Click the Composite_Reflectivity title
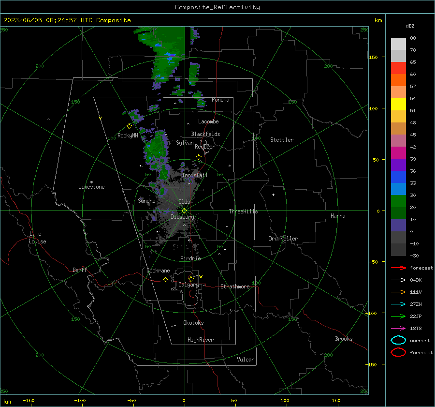 (x=217, y=7)
